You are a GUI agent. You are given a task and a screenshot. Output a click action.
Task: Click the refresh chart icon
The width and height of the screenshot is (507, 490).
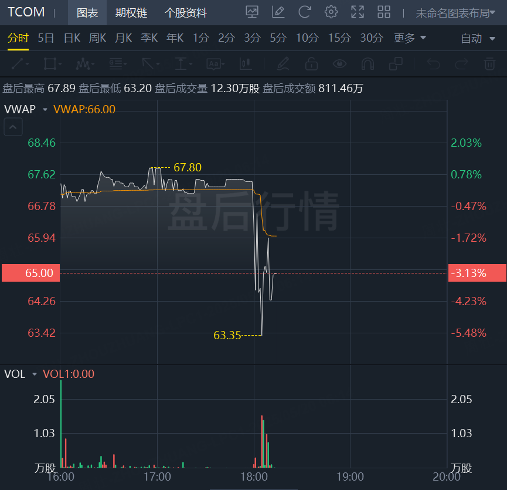coord(304,12)
